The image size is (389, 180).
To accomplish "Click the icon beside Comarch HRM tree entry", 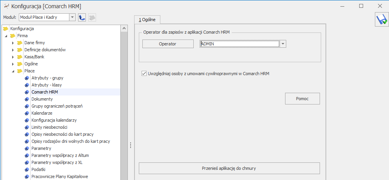I will coord(27,92).
